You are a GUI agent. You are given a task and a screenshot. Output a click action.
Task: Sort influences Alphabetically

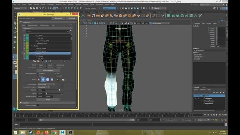pos(26,25)
